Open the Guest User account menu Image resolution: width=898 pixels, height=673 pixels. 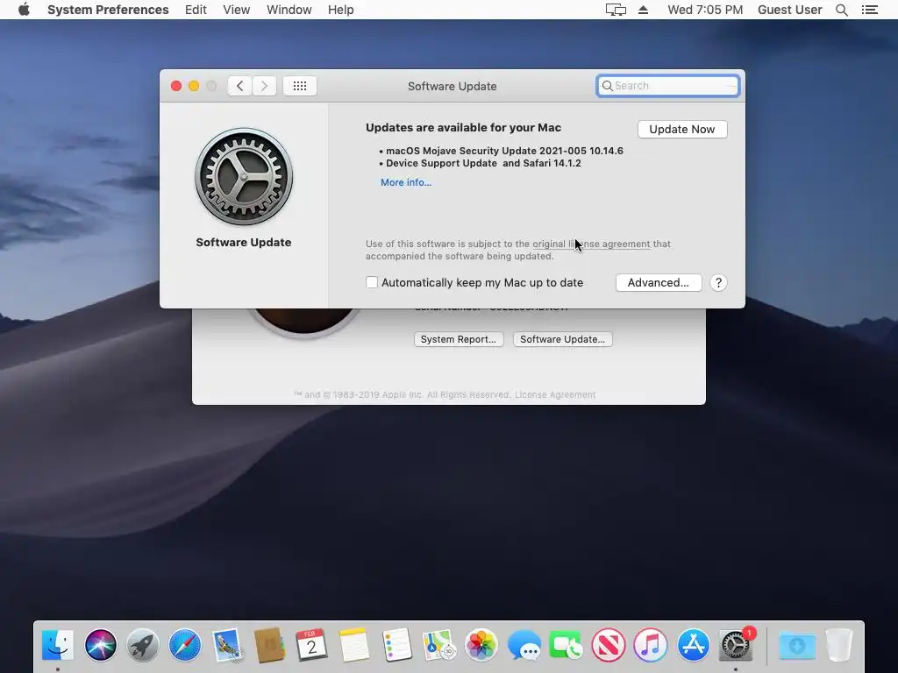click(x=790, y=10)
